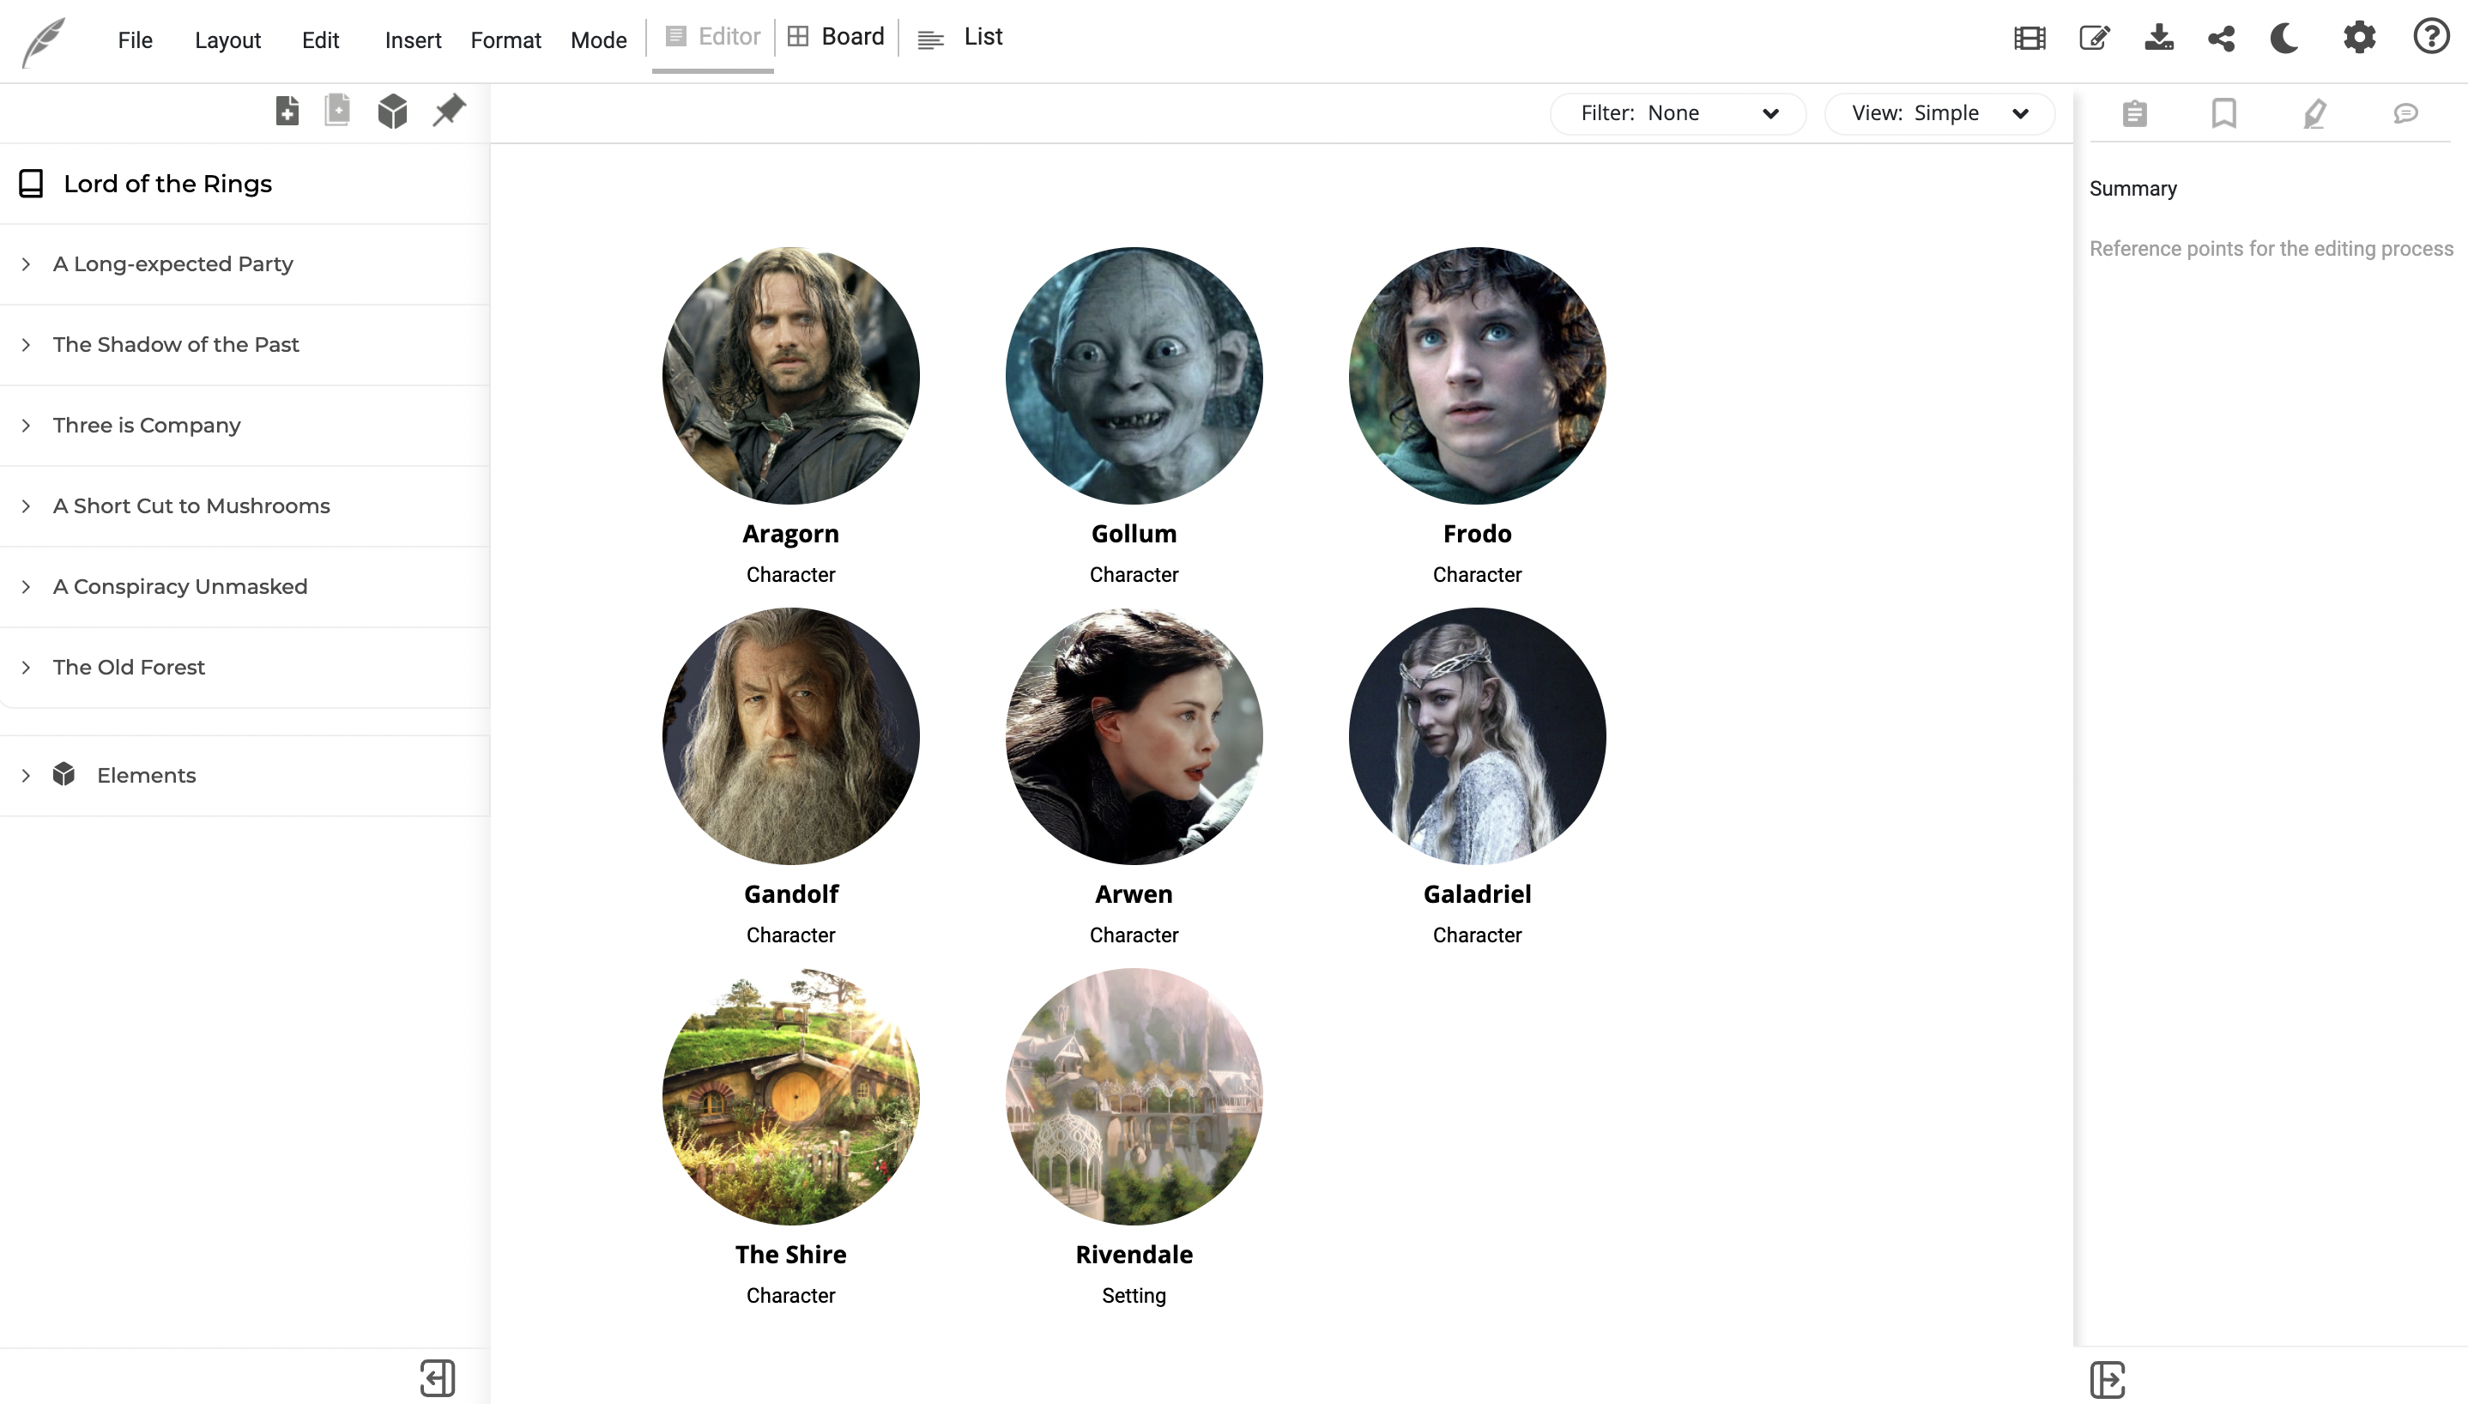This screenshot has height=1404, width=2468.
Task: Open the Filter: None dropdown
Action: point(1679,112)
